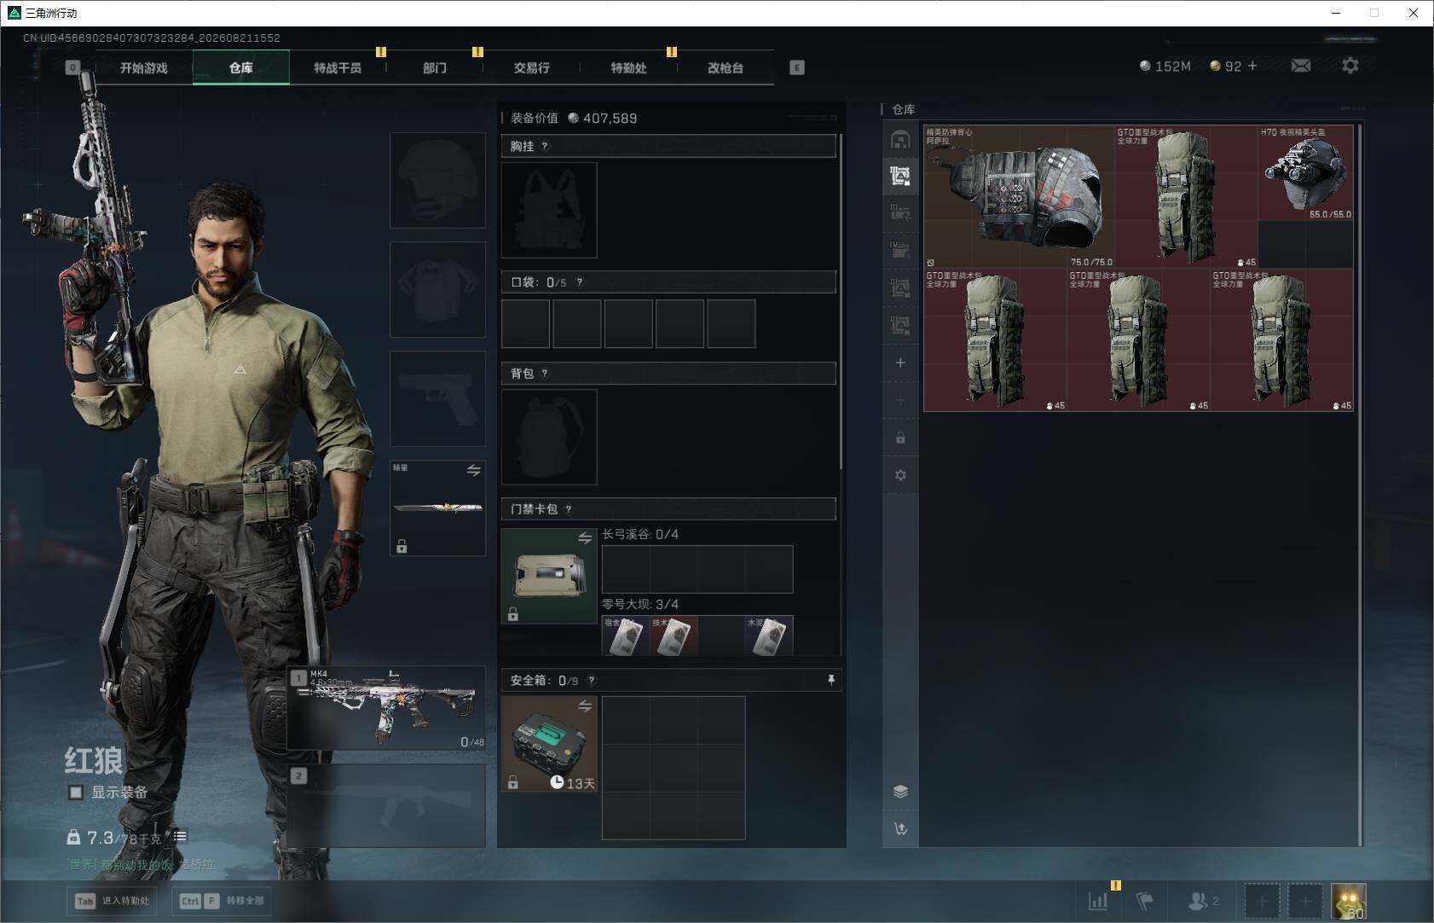Click the E next-tab key icon
1434x923 pixels.
click(x=797, y=67)
